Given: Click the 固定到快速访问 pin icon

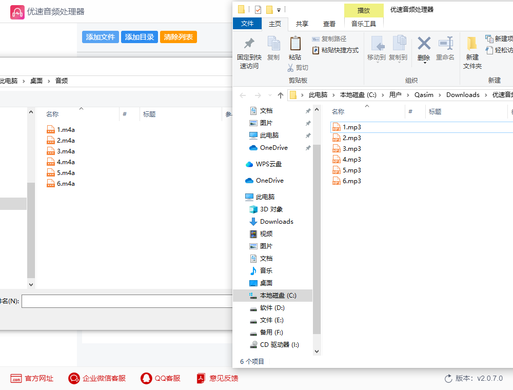Looking at the screenshot, I should pos(249,43).
